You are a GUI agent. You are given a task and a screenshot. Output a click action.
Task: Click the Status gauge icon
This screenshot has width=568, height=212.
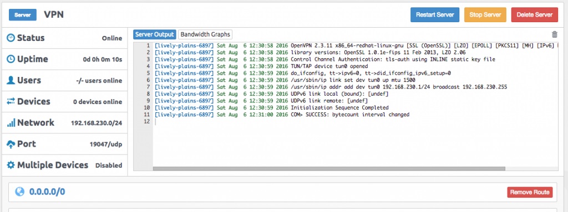11,38
